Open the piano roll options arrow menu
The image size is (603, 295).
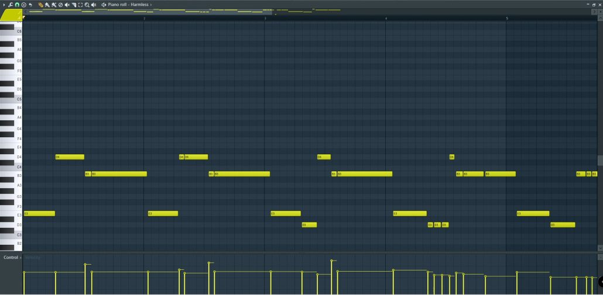point(4,5)
